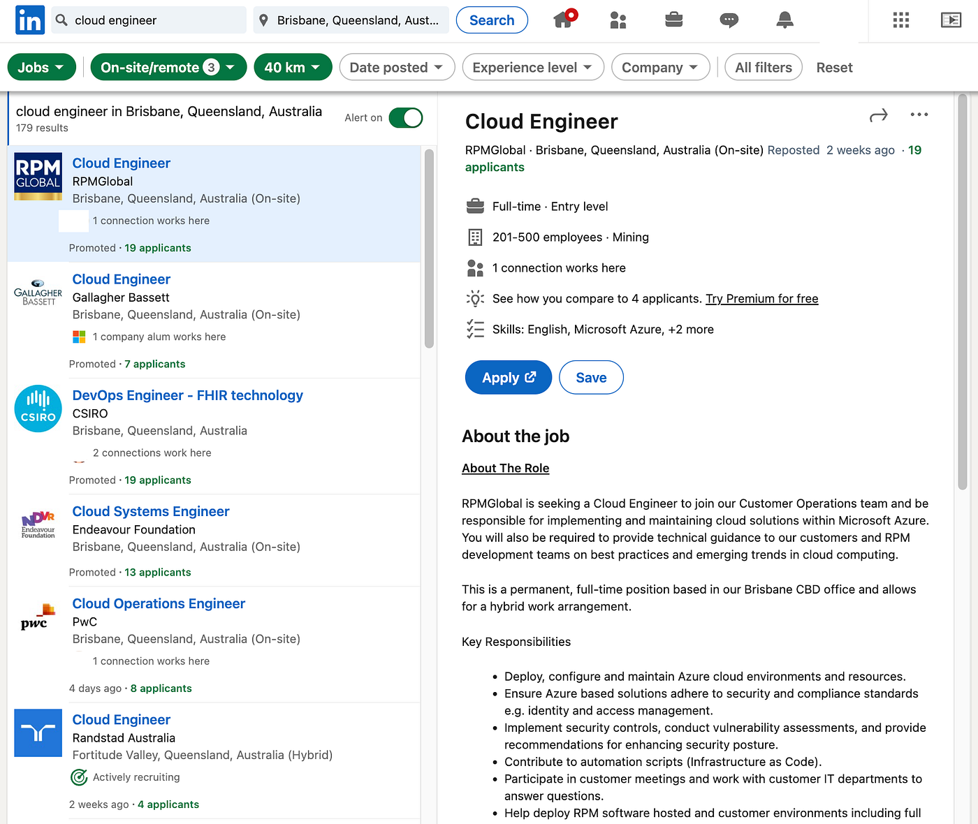Click the Try Premium for free link
Image resolution: width=978 pixels, height=824 pixels.
[761, 299]
